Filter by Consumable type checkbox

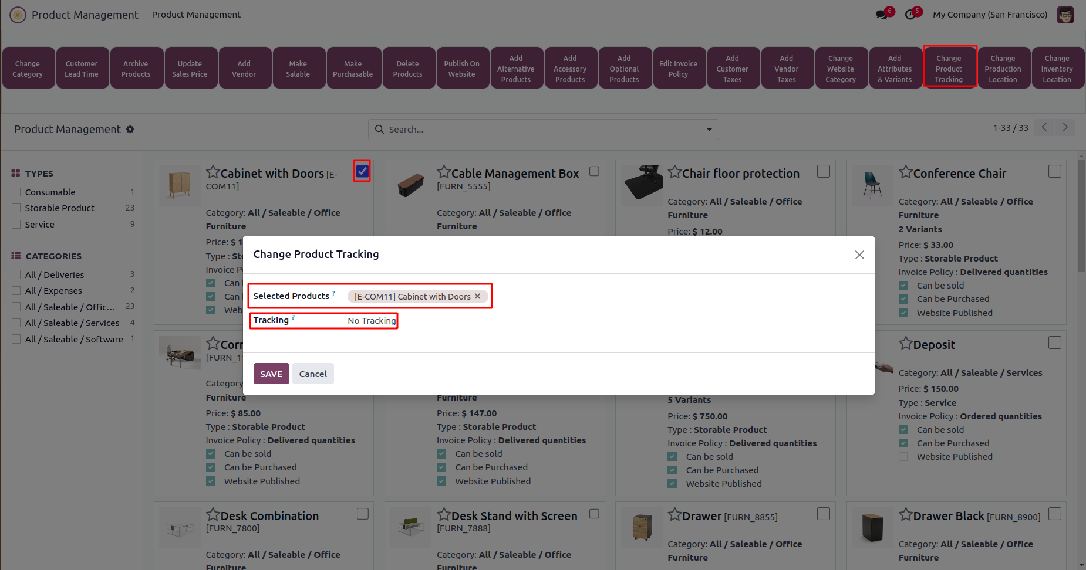[x=16, y=192]
